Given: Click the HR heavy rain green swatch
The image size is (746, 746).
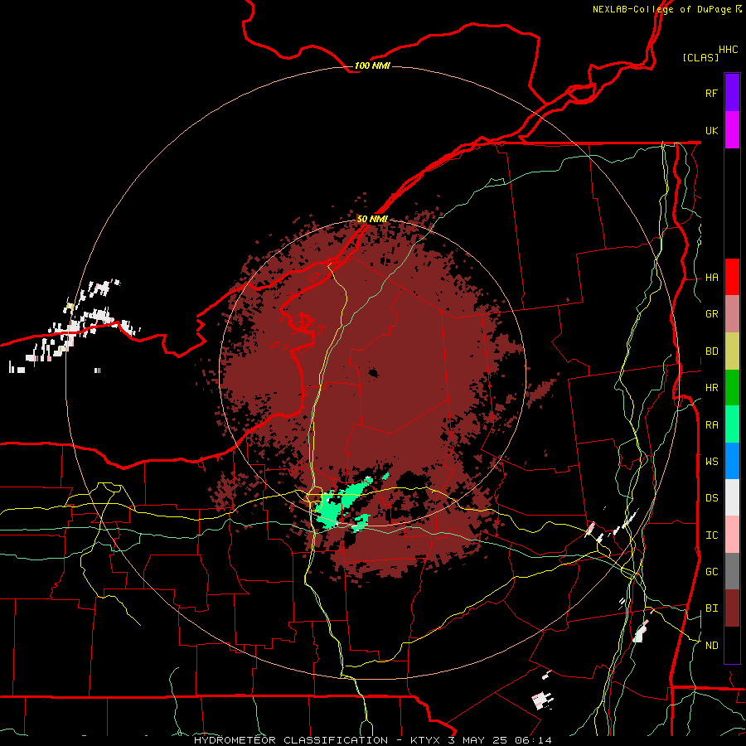Looking at the screenshot, I should 732,387.
